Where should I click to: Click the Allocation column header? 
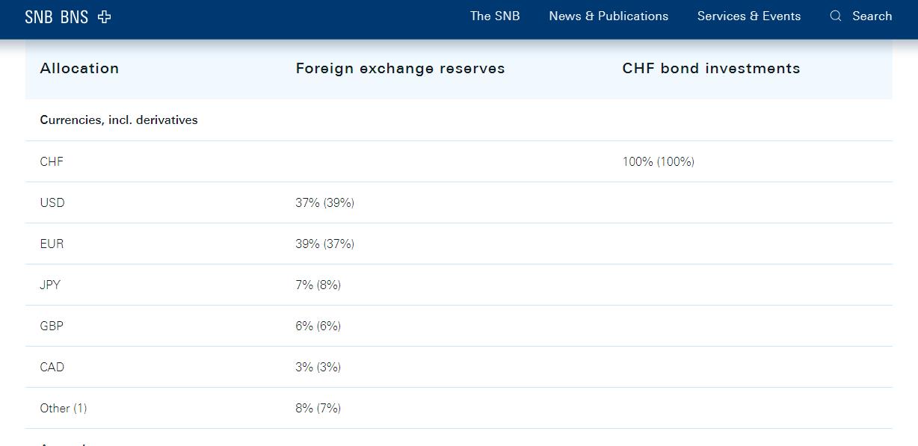[79, 68]
